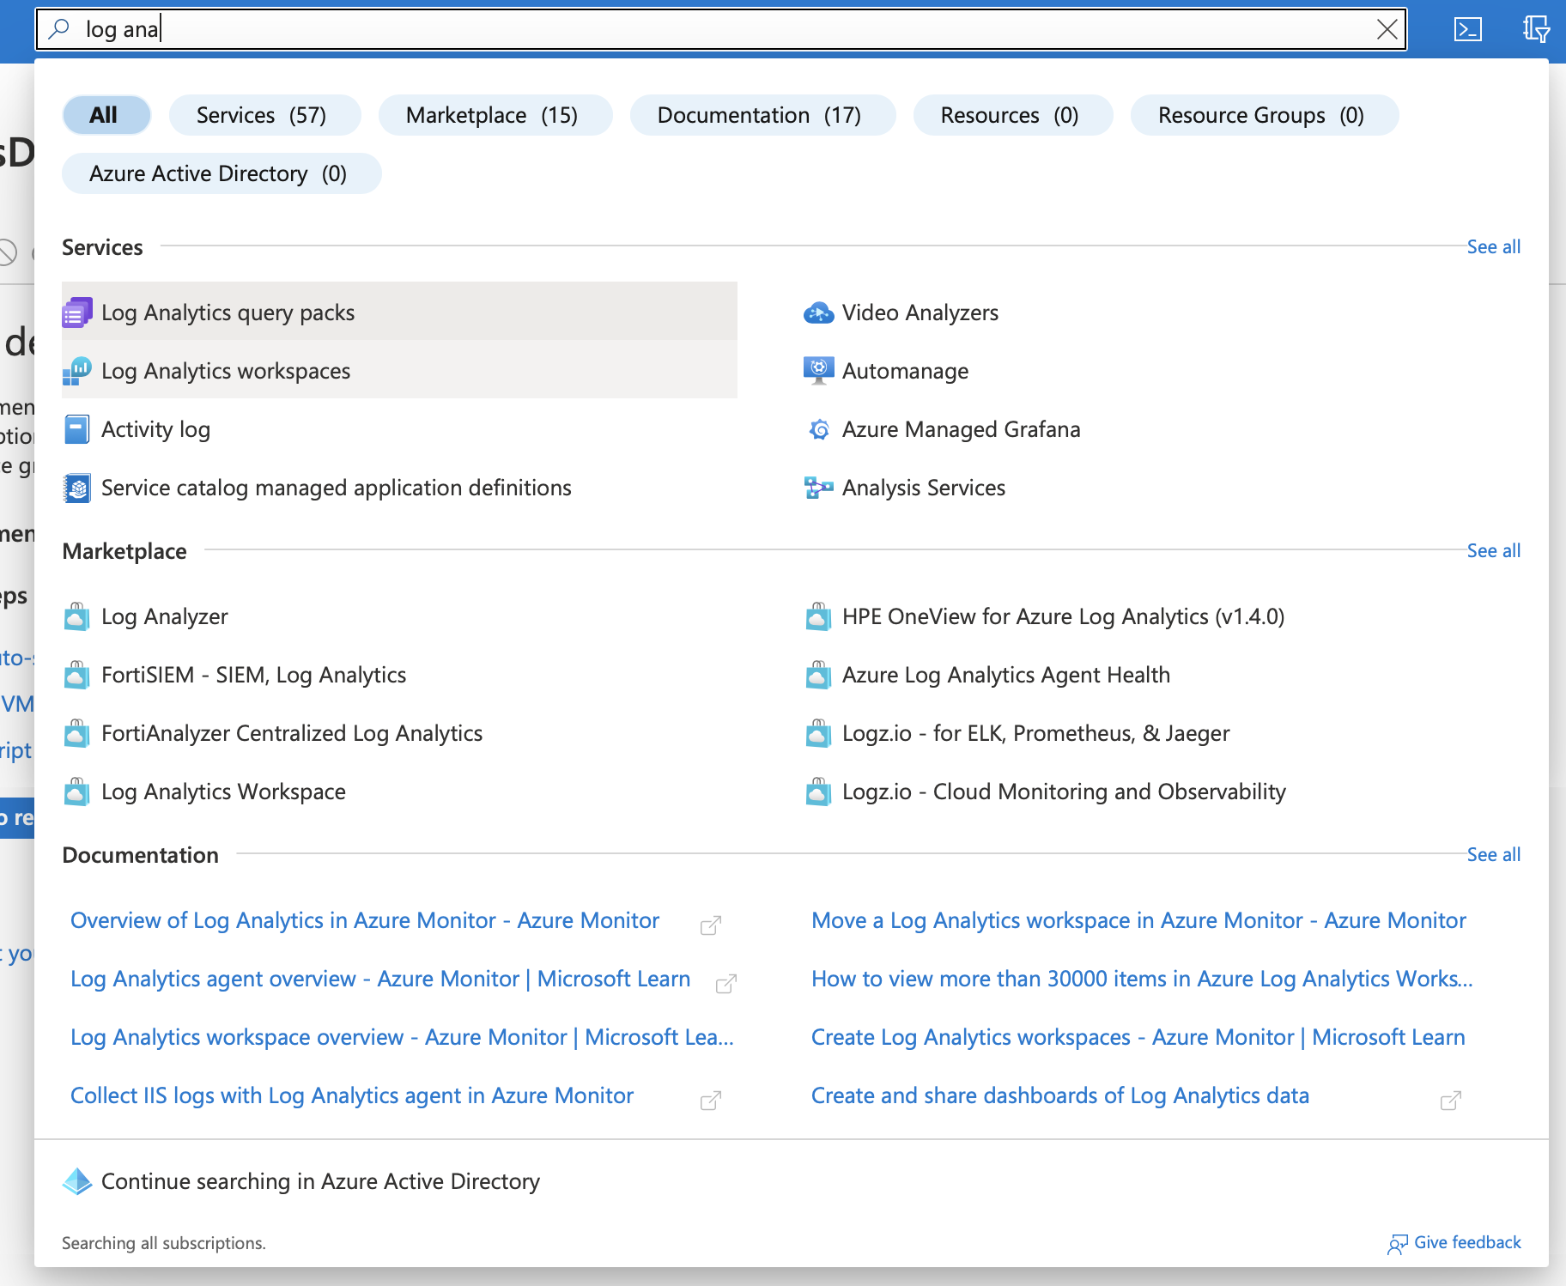Screen dimensions: 1566x1286
Task: Click the Log Analytics Workspace marketplace bag icon
Action: click(76, 792)
